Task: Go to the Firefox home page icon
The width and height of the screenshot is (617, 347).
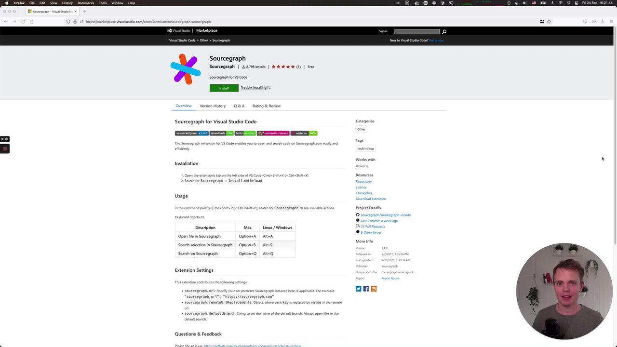Action: (x=32, y=22)
